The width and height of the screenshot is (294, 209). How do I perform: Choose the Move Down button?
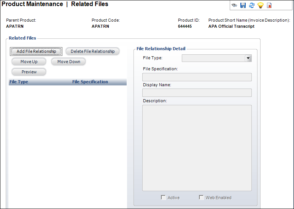[68, 62]
